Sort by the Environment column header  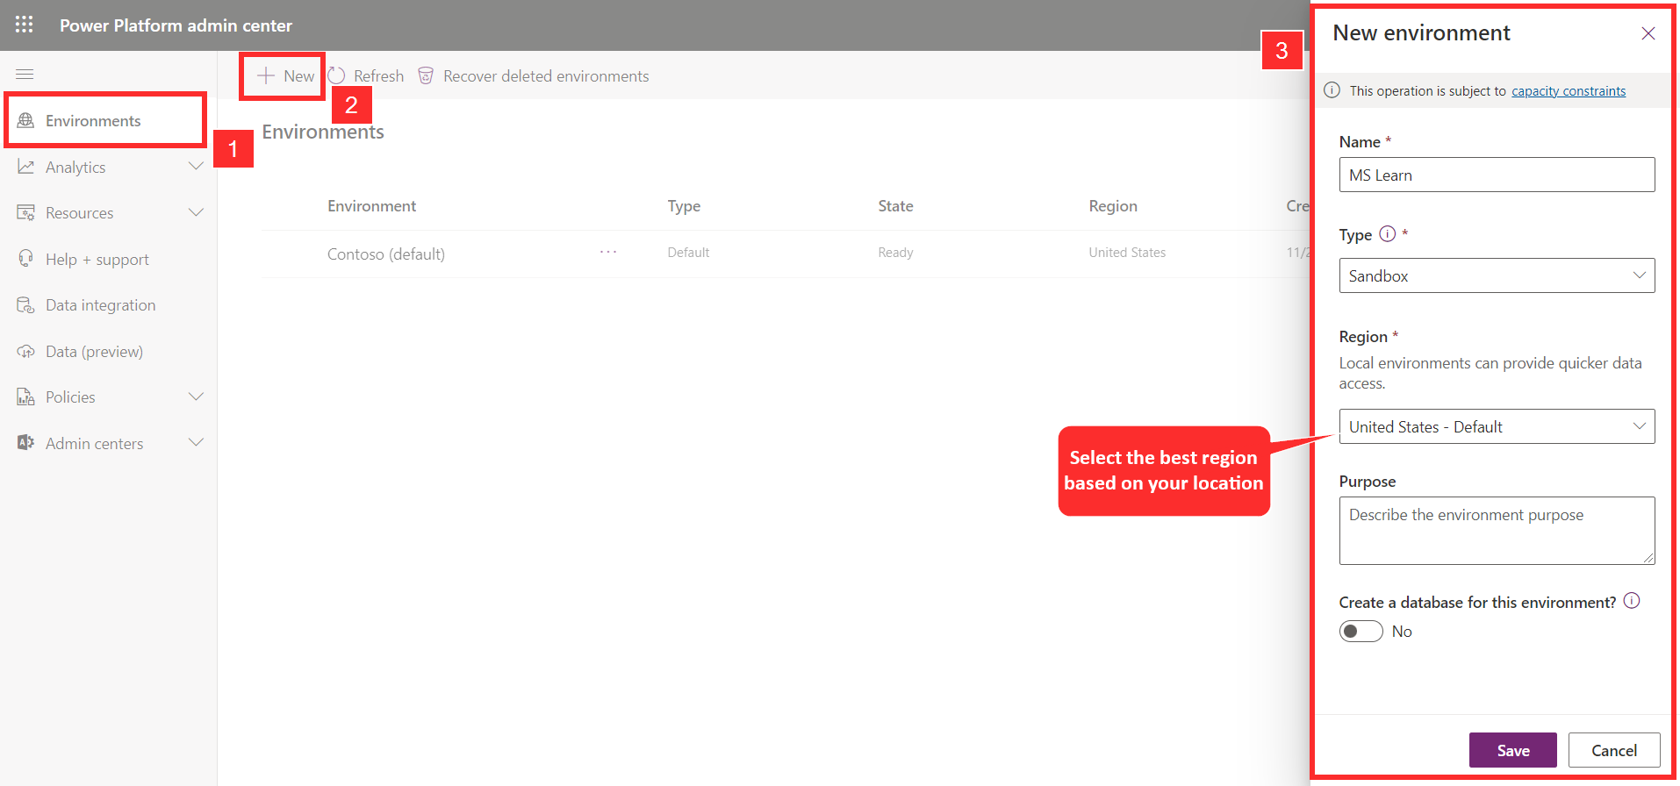(x=372, y=205)
